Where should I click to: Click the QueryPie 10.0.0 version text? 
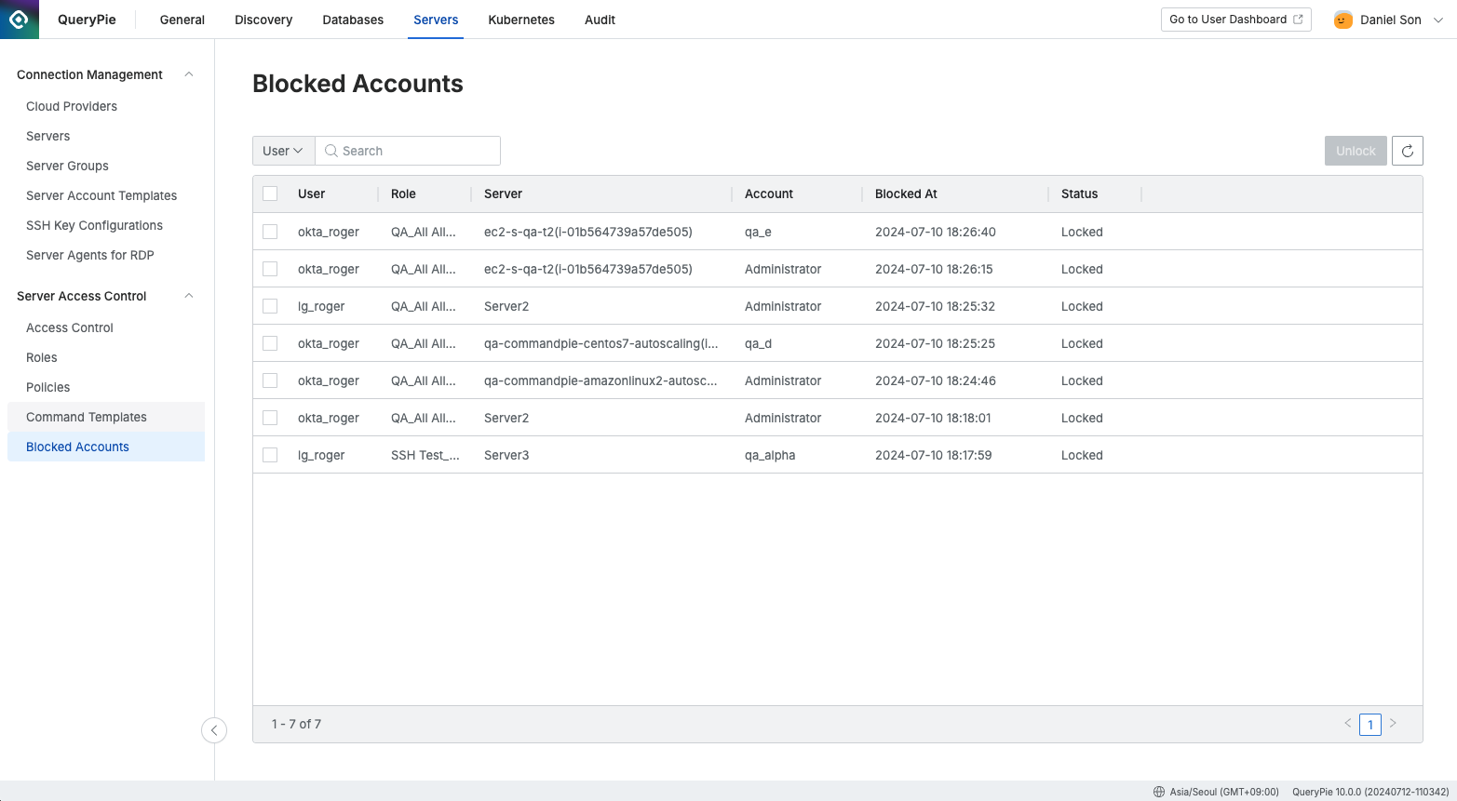1370,792
